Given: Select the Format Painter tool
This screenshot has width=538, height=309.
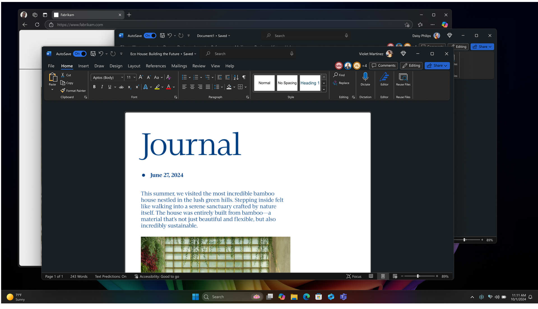Looking at the screenshot, I should click(x=73, y=91).
